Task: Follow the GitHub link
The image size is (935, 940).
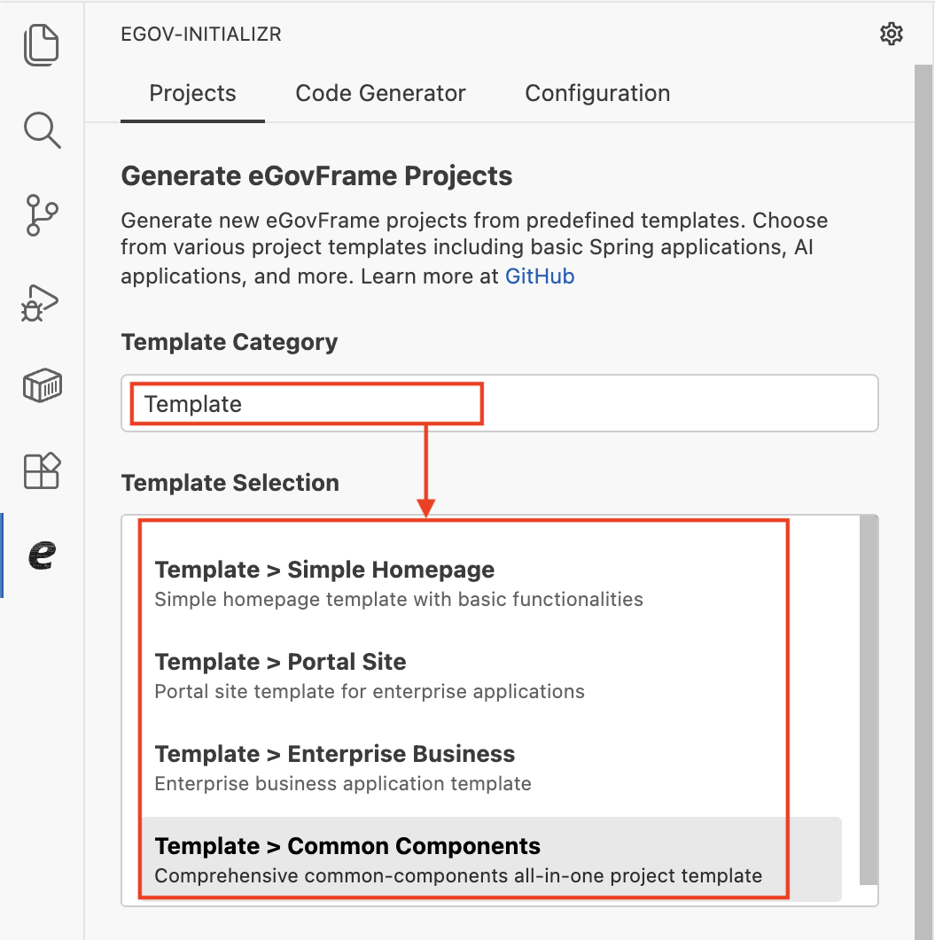Action: [x=540, y=276]
